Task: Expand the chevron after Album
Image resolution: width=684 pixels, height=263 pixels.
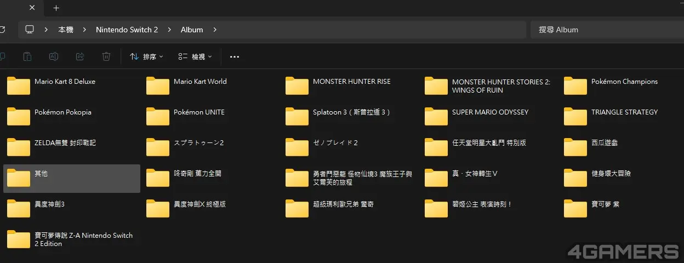Action: tap(215, 30)
